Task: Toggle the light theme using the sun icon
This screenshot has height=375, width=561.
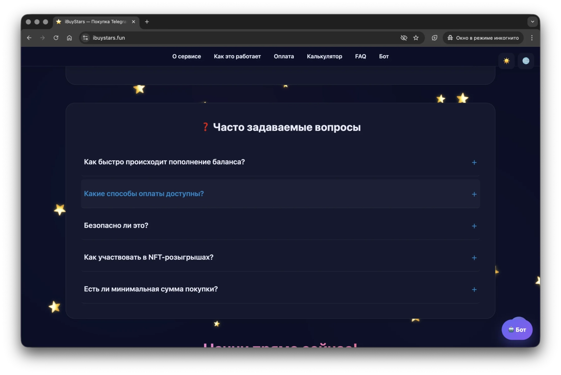Action: 507,61
